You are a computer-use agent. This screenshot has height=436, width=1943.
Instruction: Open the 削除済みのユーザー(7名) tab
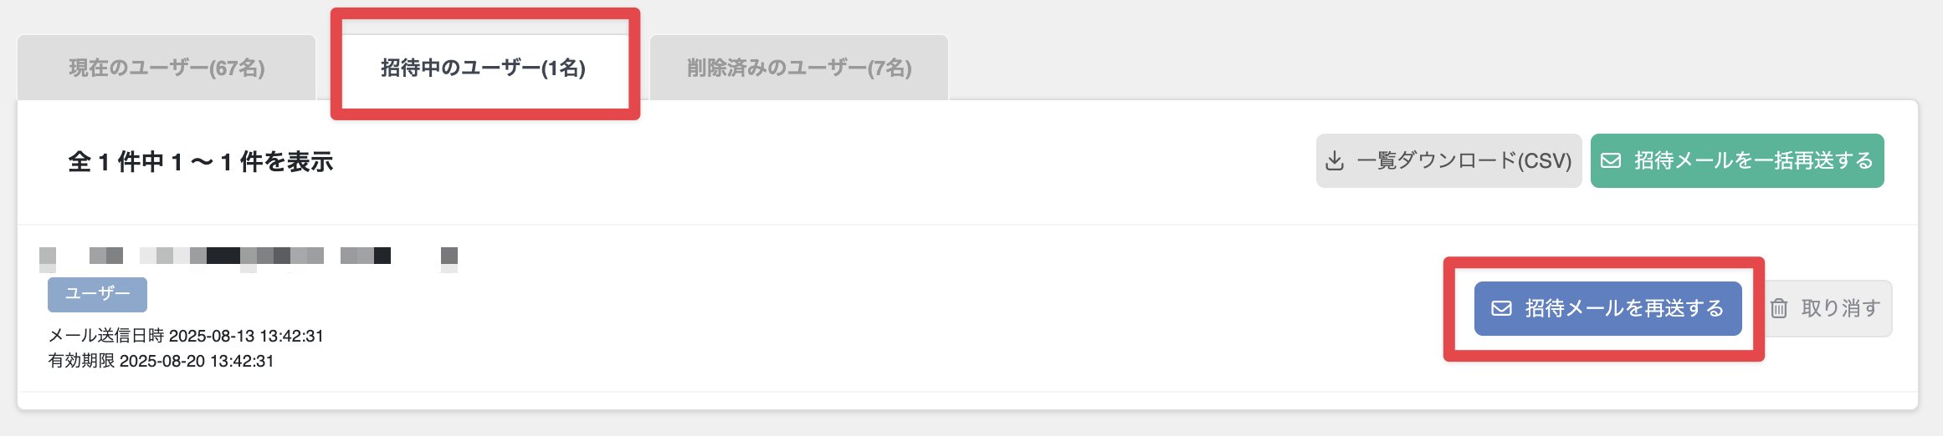(799, 68)
